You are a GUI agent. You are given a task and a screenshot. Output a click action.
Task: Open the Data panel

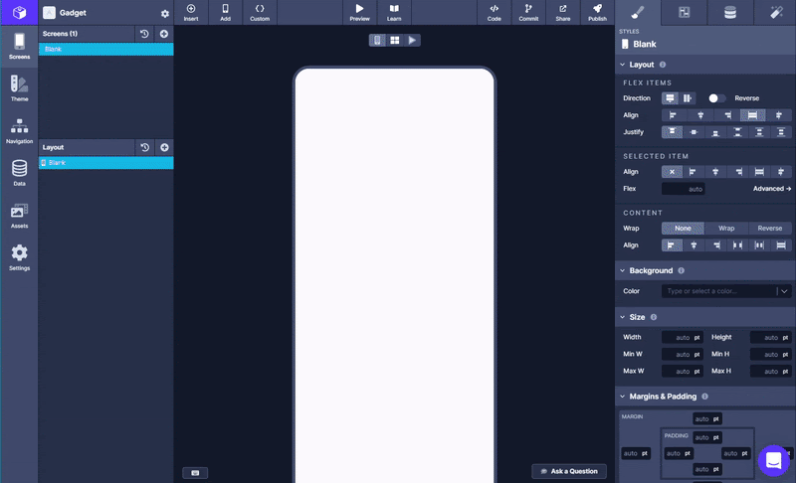(19, 173)
